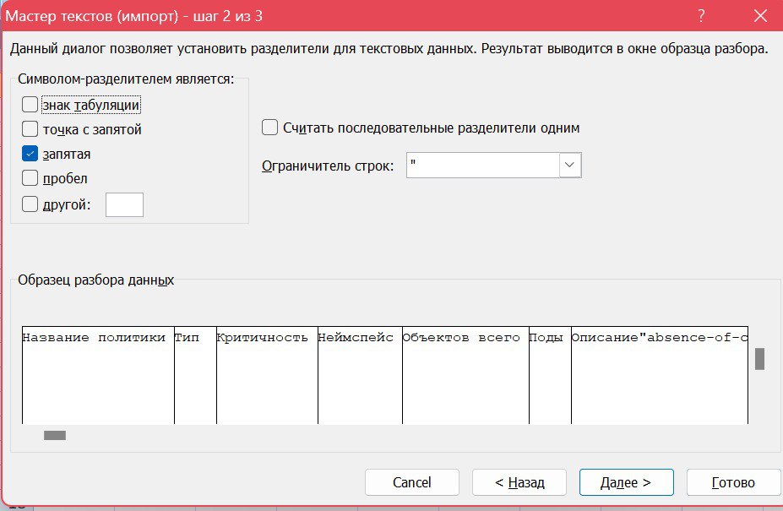The width and height of the screenshot is (783, 511).
Task: Enable treating consecutive delimiters as one
Action: click(x=269, y=127)
